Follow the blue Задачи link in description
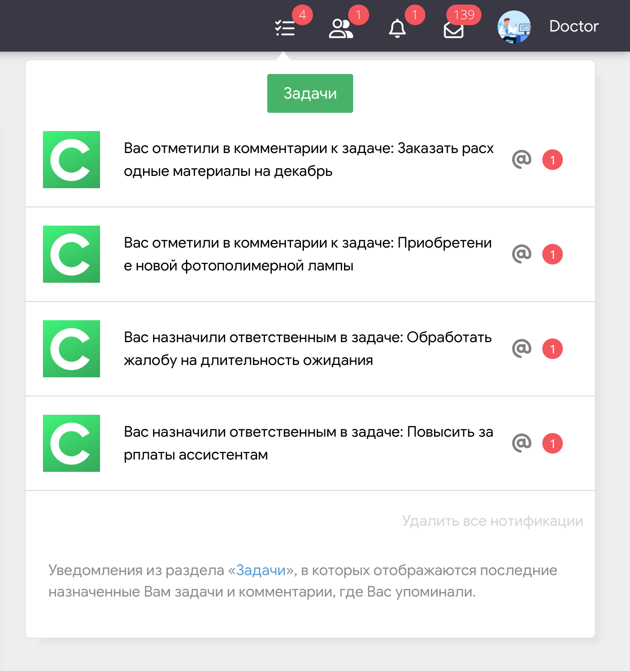The width and height of the screenshot is (630, 671). (x=261, y=570)
